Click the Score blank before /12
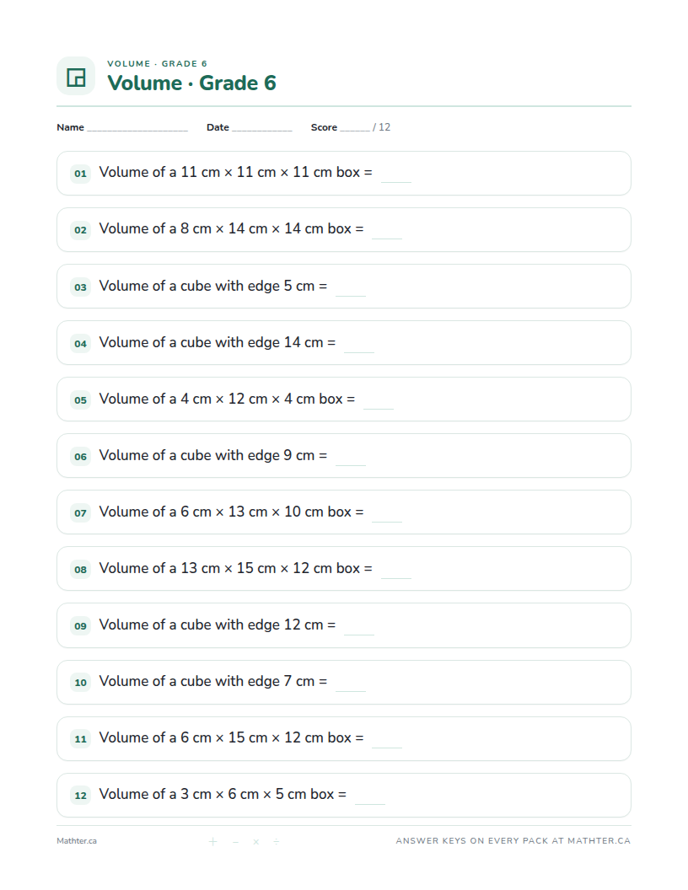 click(355, 130)
